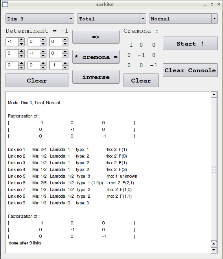Focus the row 1 column 1 matrix field
Image resolution: width=223 pixels, height=259 pixels.
pos(12,42)
